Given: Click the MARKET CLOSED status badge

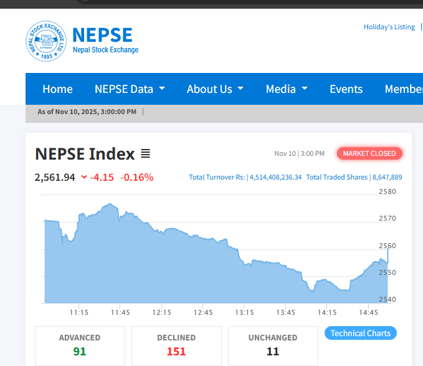Looking at the screenshot, I should 369,153.
